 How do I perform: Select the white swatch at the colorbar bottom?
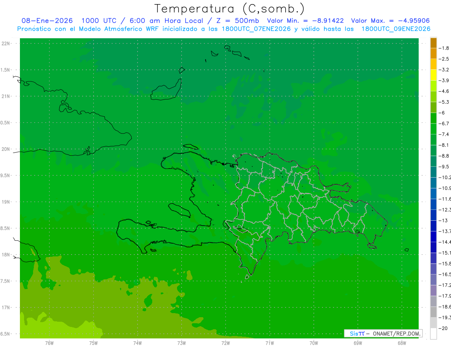coord(433,334)
